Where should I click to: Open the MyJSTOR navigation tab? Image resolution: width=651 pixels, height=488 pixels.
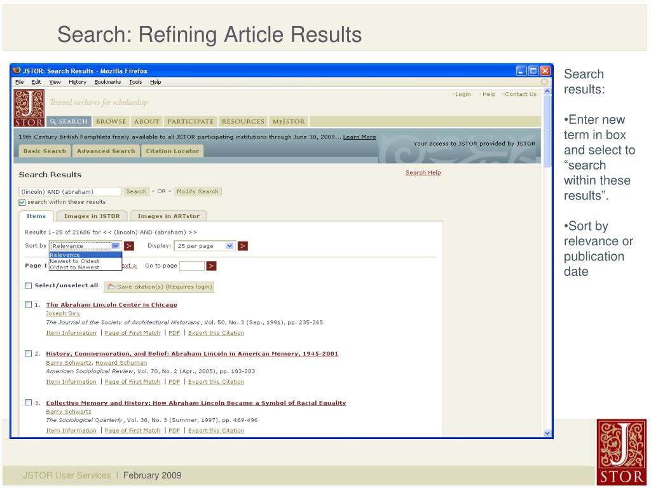[x=289, y=121]
